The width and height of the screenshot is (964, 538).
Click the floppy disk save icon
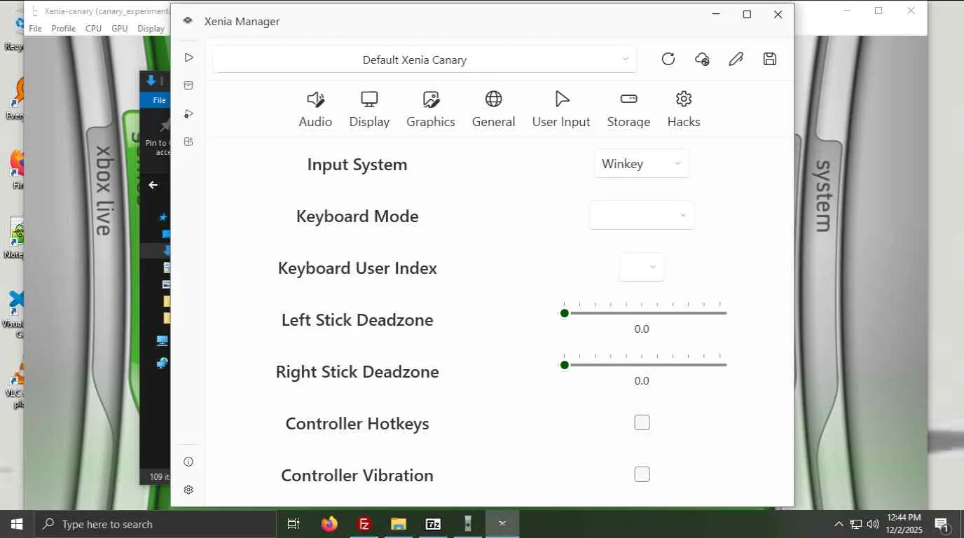770,60
